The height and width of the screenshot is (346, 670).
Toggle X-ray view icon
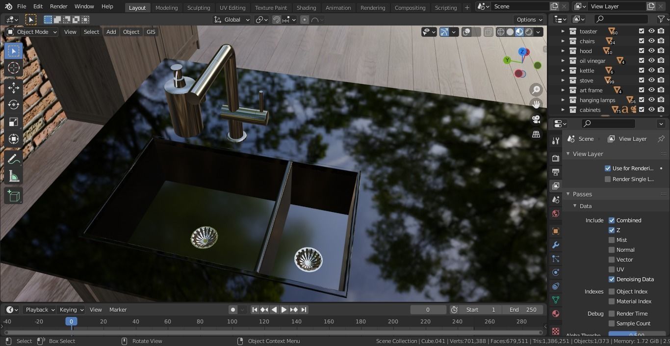[x=488, y=32]
